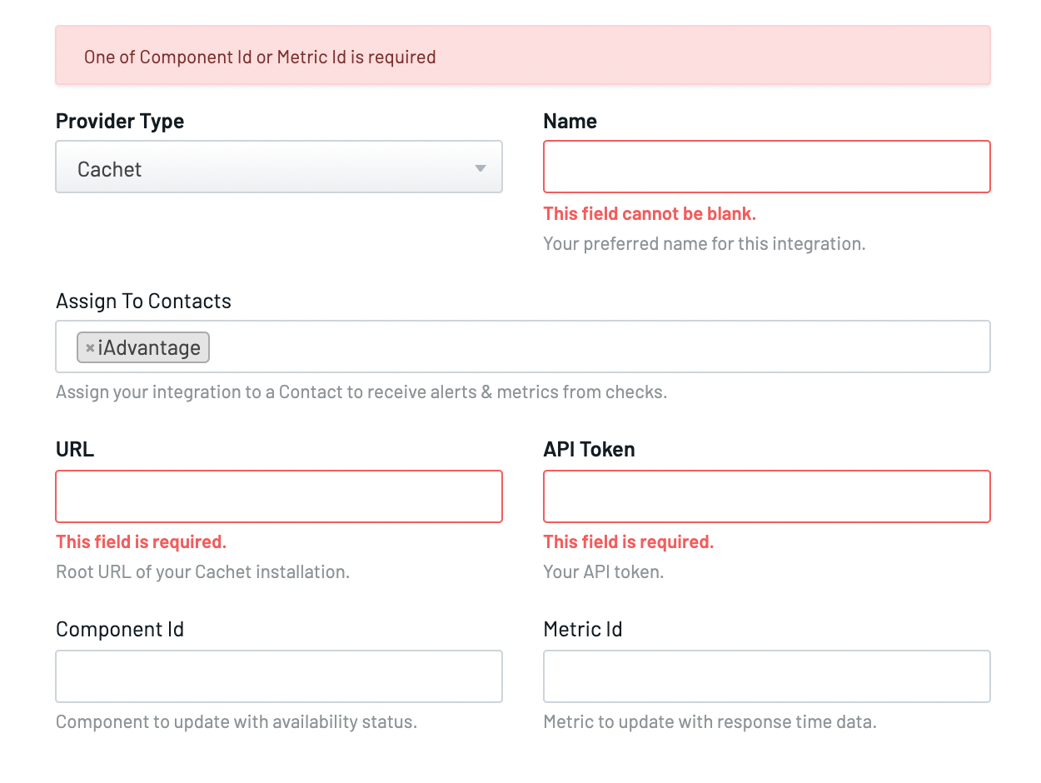1041x783 pixels.
Task: Click the Provider Type label
Action: click(119, 121)
